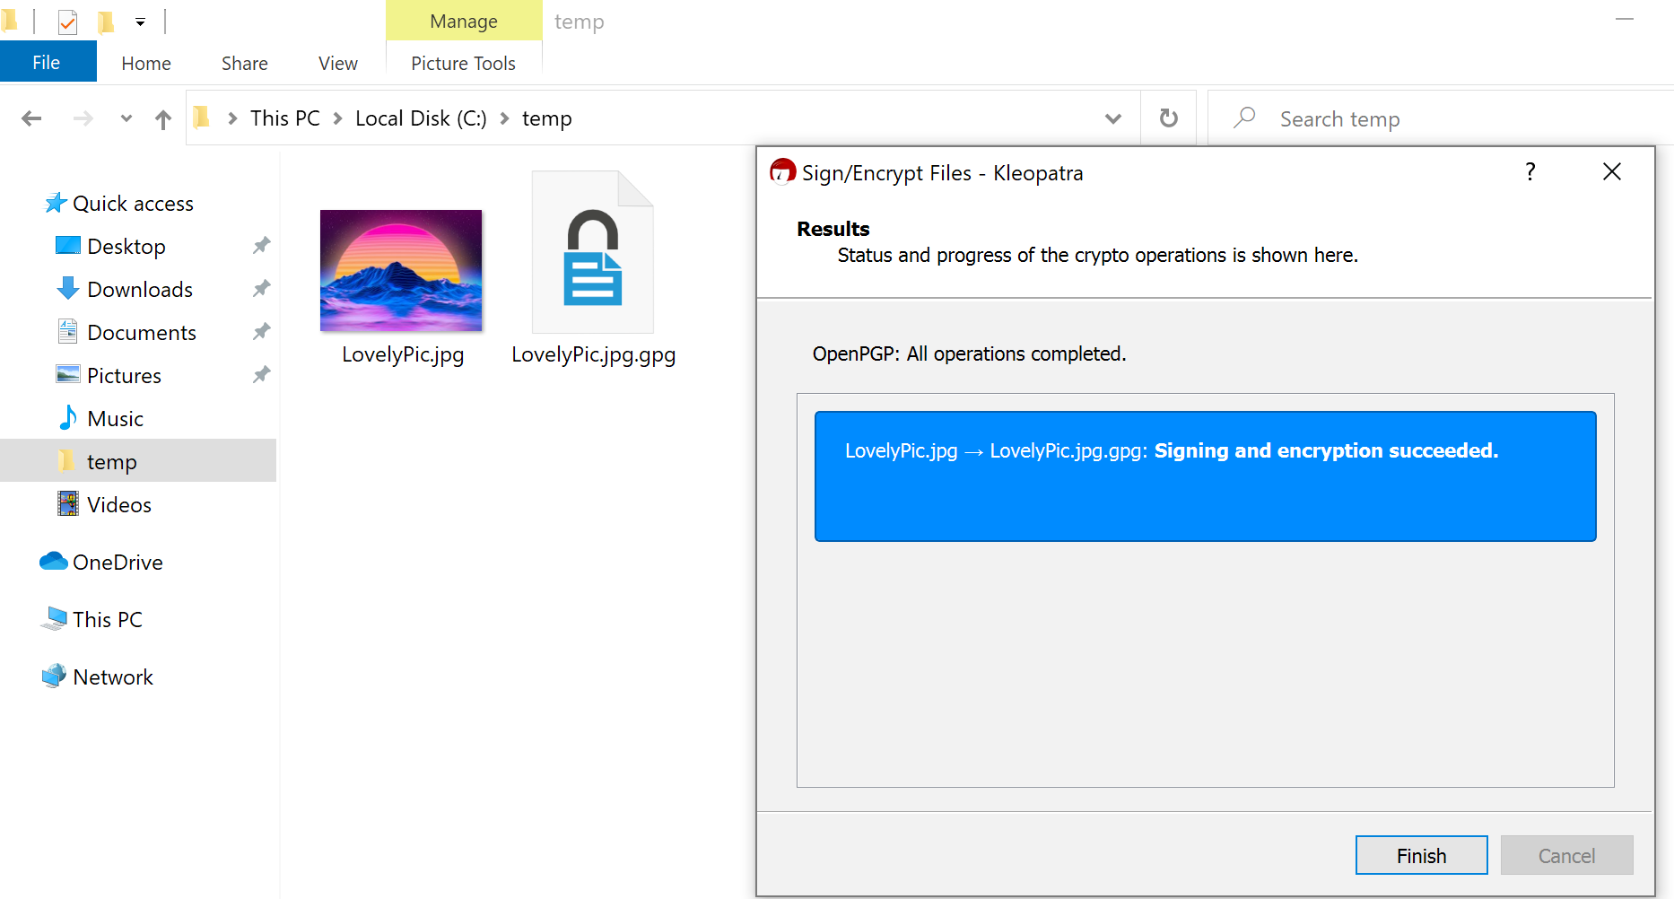
Task: Click the LovelyPic.jpg.gpg file name label
Action: click(593, 354)
